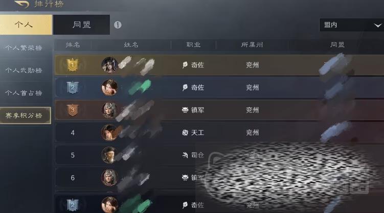Select the rank 1 player avatar
Screen dimensions: 384x213
coord(109,65)
